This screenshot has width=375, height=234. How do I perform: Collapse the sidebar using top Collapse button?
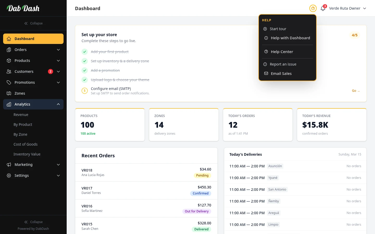(33, 23)
